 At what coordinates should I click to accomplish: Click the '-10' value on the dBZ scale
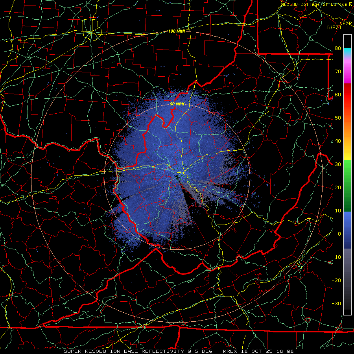(x=336, y=257)
